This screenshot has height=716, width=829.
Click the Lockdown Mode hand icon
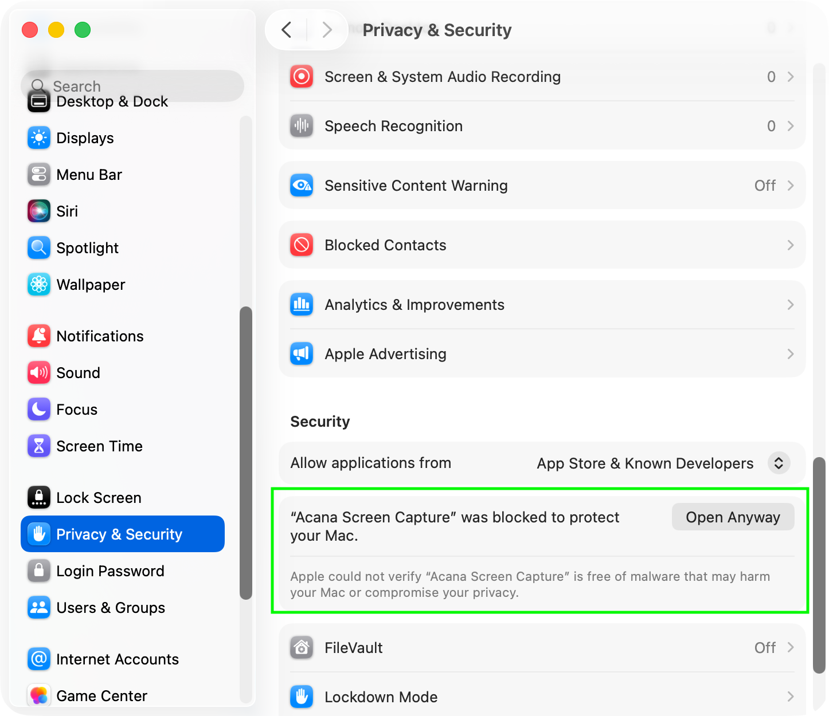pos(302,697)
